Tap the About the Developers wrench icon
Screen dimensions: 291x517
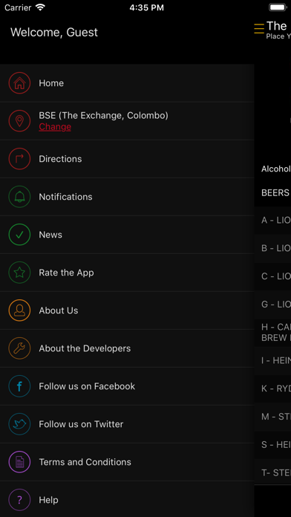tap(19, 348)
